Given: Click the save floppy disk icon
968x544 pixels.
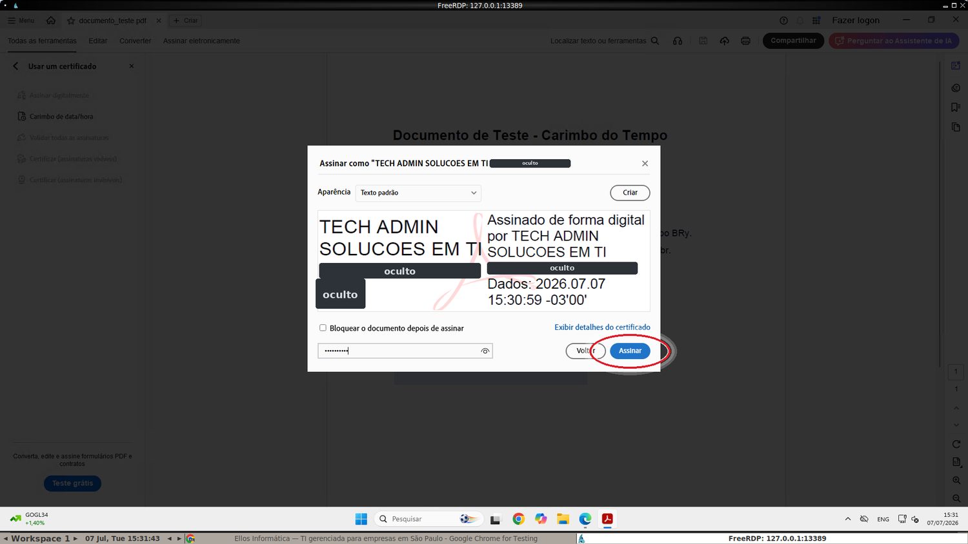Looking at the screenshot, I should [703, 41].
